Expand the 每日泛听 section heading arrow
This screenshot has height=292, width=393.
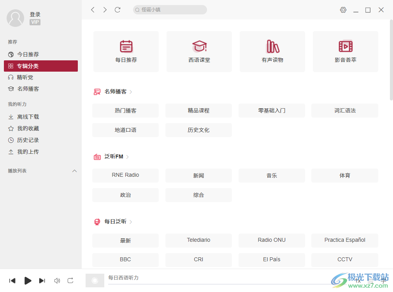tap(131, 222)
